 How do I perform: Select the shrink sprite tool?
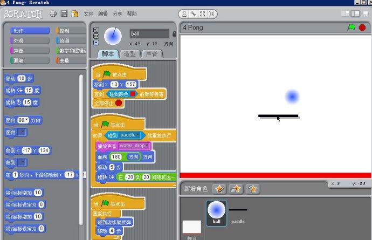click(211, 14)
